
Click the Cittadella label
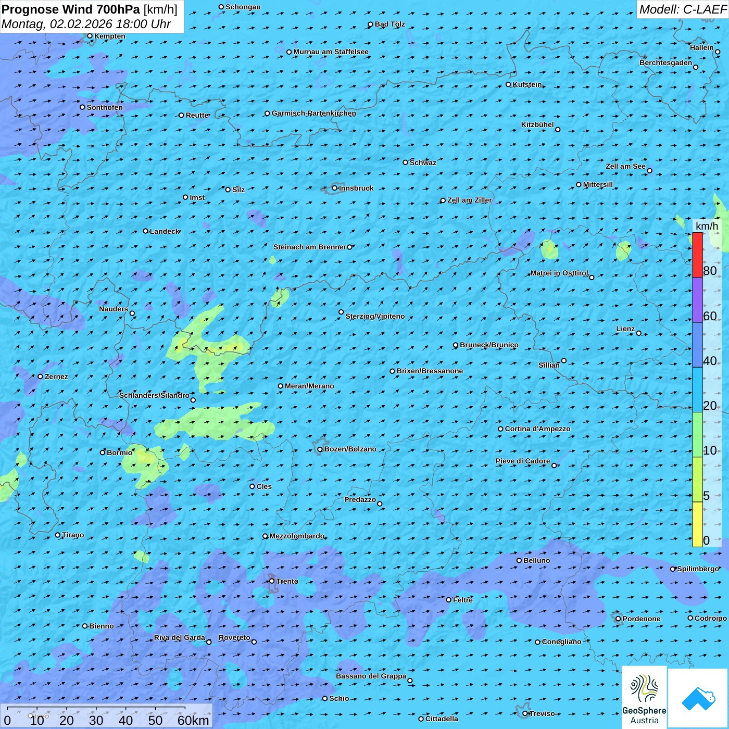pos(442,719)
